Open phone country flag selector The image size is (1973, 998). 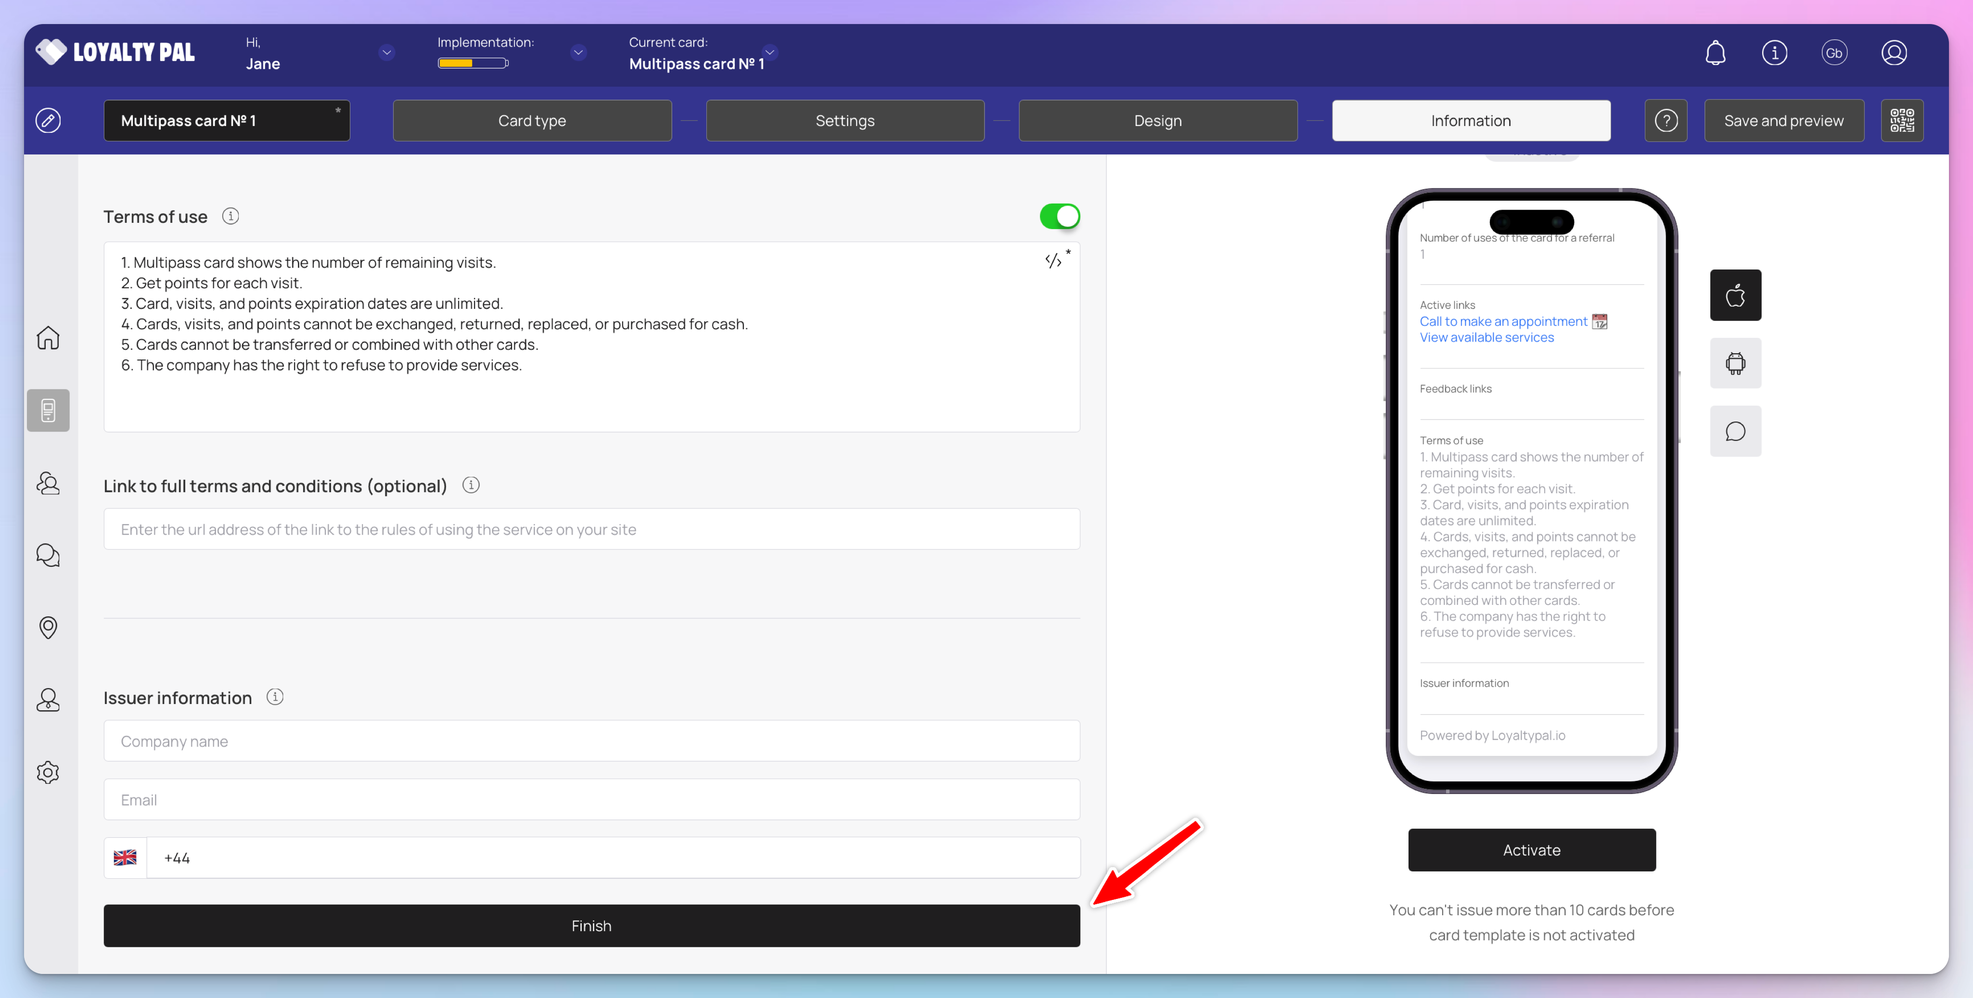point(125,858)
